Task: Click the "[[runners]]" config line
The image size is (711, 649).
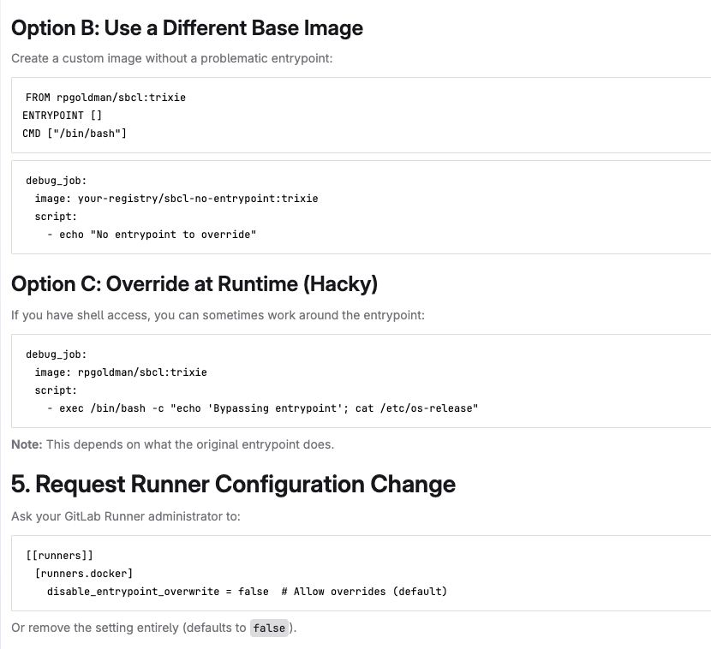Action: [59, 555]
